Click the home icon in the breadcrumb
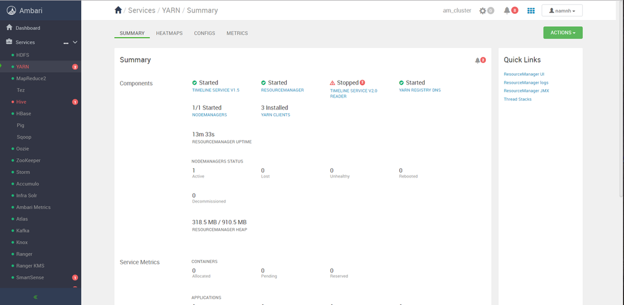The image size is (624, 305). (x=118, y=11)
